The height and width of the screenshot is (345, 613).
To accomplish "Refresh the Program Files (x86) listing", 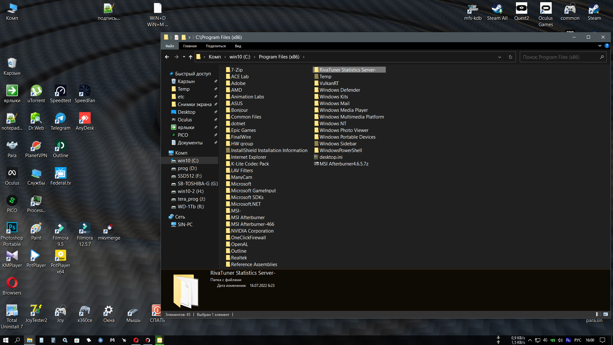I will point(510,57).
